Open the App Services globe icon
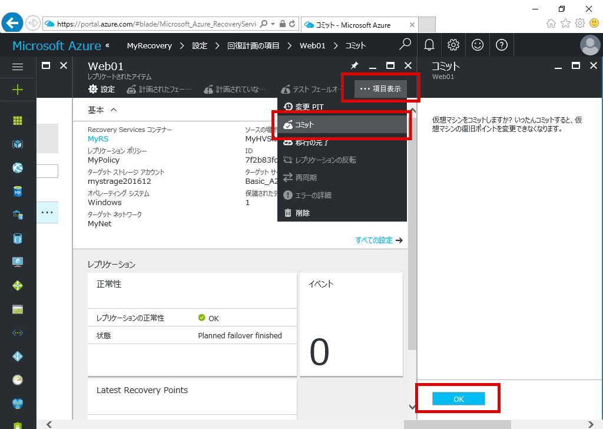The width and height of the screenshot is (603, 429). [18, 168]
